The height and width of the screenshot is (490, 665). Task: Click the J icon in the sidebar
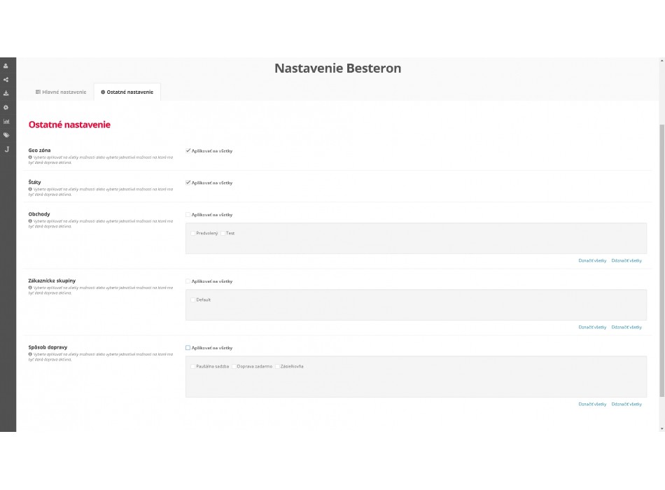click(x=7, y=149)
